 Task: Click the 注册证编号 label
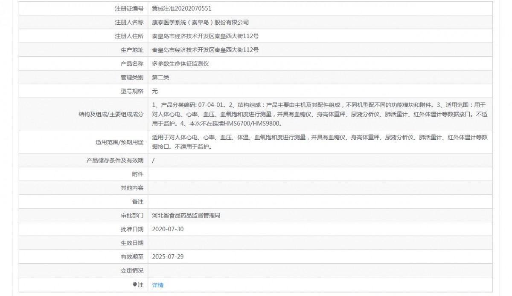129,8
